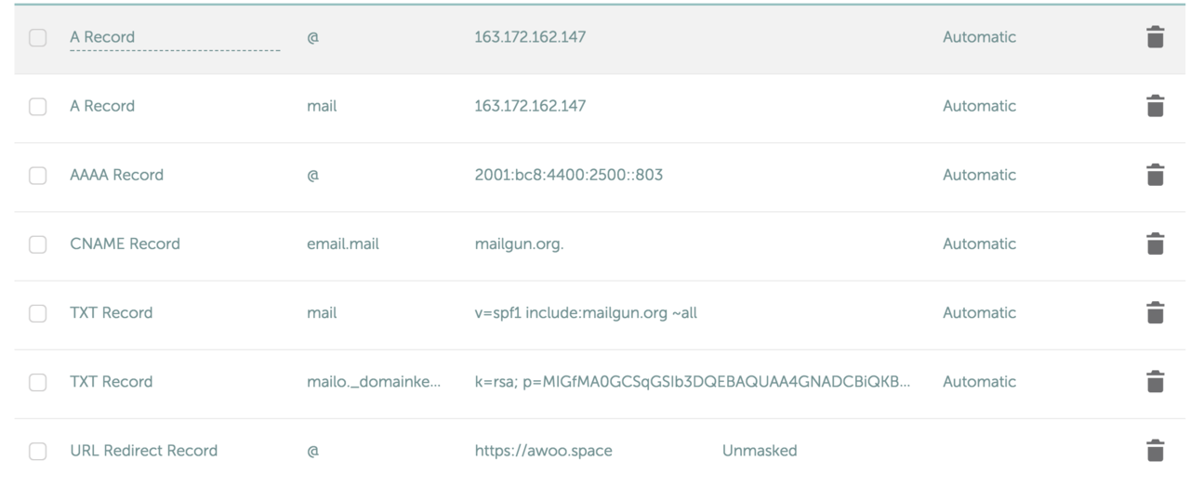
Task: Select the k=rsa domainkey value text
Action: pyautogui.click(x=692, y=381)
